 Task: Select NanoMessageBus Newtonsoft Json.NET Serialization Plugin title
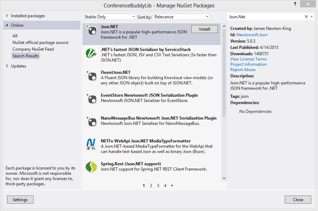[x=159, y=118]
